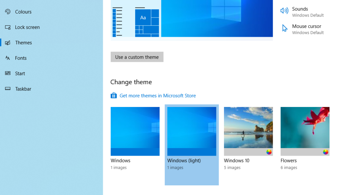Go to the Themes settings page
The width and height of the screenshot is (344, 195).
51,43
